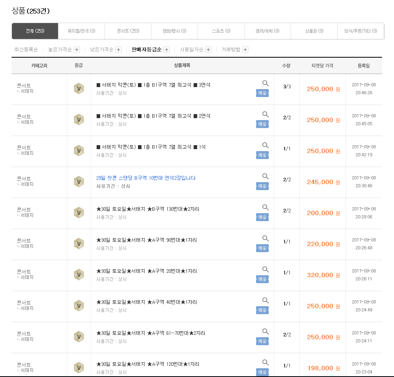Click V grade badge on 29일 첫콘 row

pyautogui.click(x=79, y=182)
